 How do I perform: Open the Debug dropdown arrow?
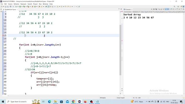(x=18, y=7)
